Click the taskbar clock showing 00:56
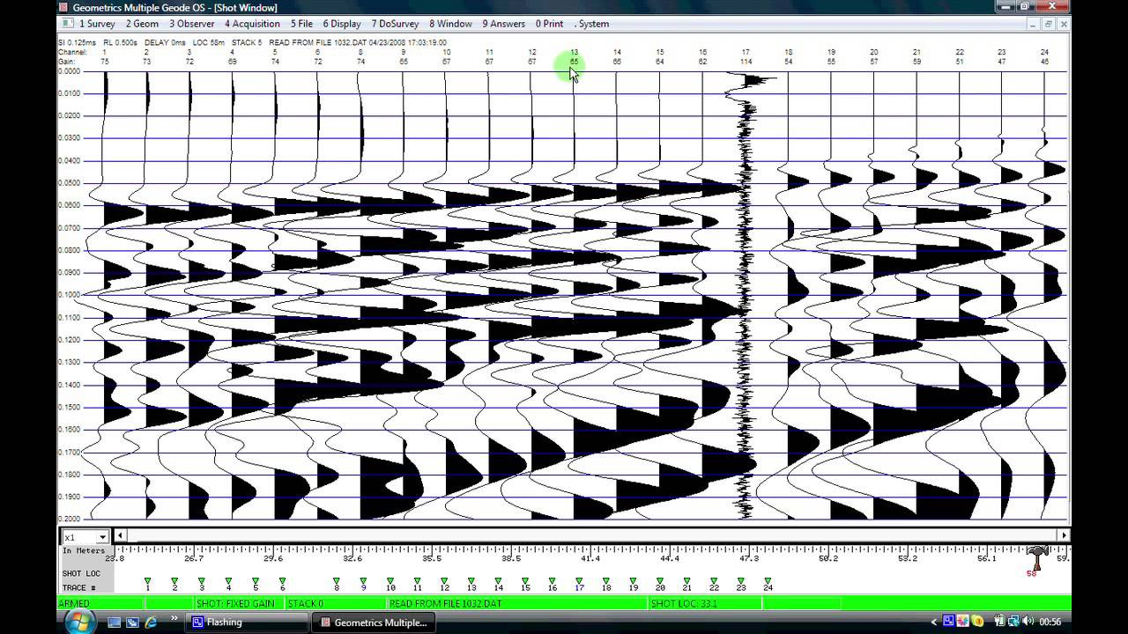Viewport: 1128px width, 634px height. click(x=1050, y=623)
